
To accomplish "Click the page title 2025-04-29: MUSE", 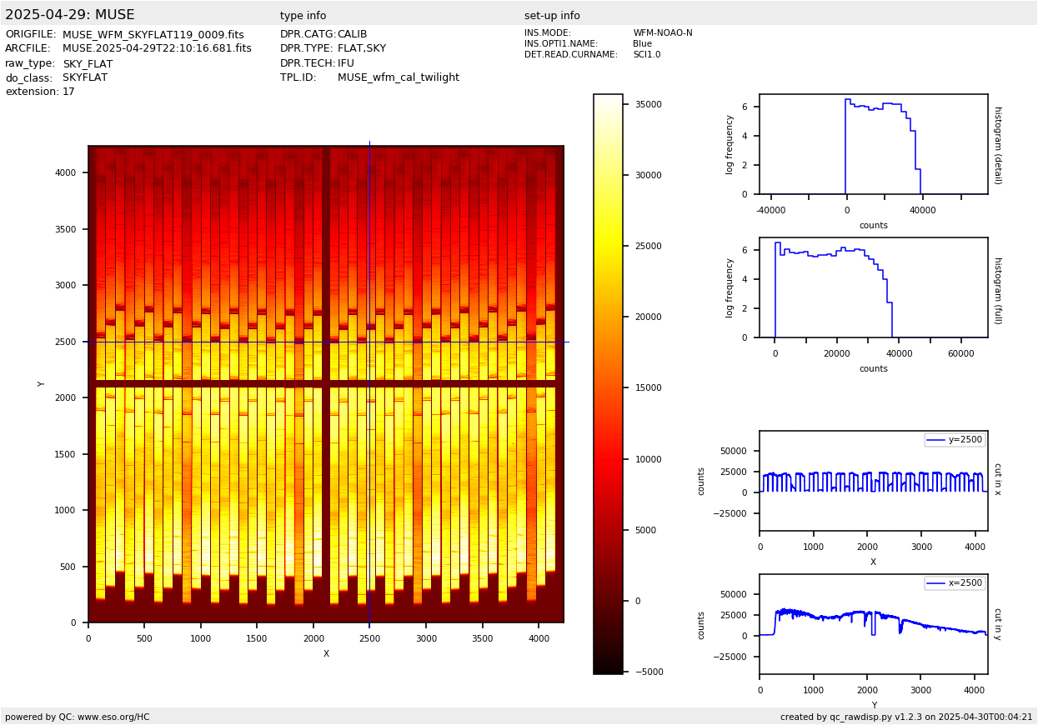I will [x=70, y=15].
